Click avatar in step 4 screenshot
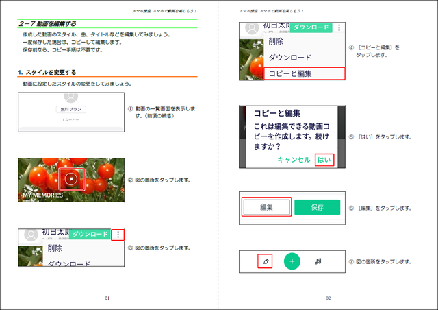The width and height of the screenshot is (438, 310). pos(252,28)
